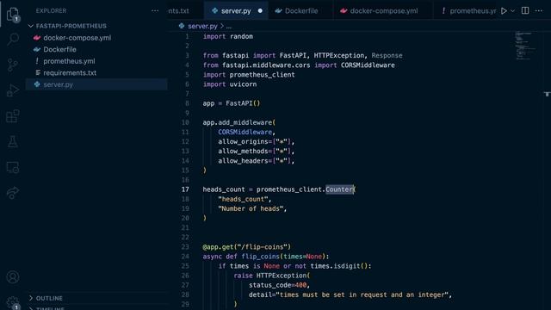Image resolution: width=551 pixels, height=310 pixels.
Task: Click CORSMiddleware on line 11
Action: (245, 132)
